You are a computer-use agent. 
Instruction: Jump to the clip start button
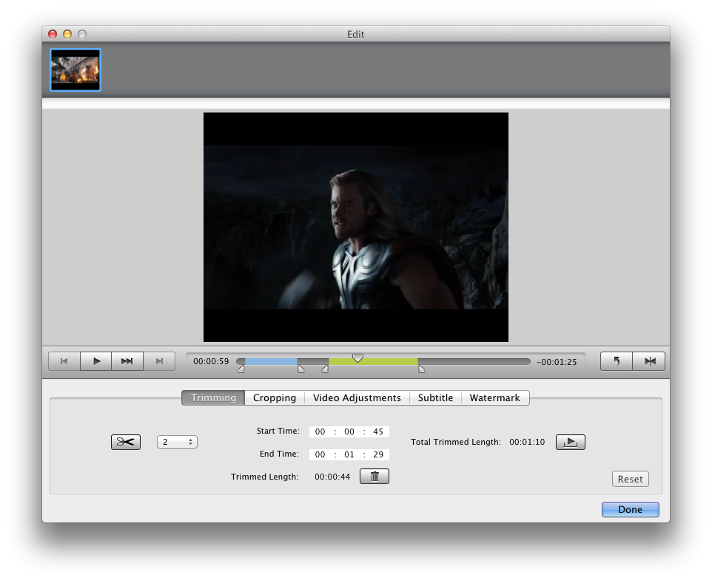(x=64, y=361)
